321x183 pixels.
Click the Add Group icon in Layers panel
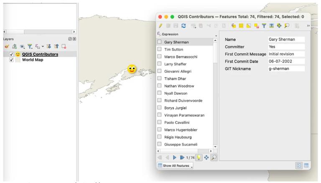tap(15, 47)
